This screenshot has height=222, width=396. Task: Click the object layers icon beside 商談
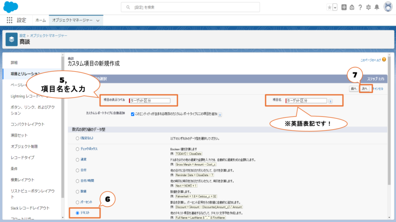12,39
